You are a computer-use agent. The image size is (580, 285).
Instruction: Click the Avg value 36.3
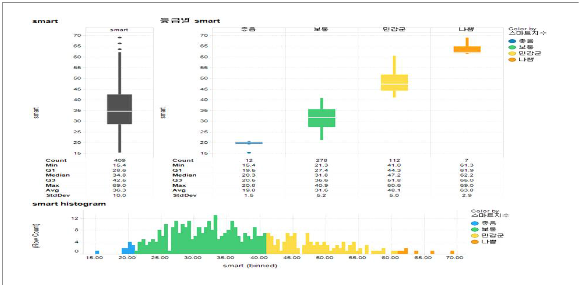tap(119, 190)
